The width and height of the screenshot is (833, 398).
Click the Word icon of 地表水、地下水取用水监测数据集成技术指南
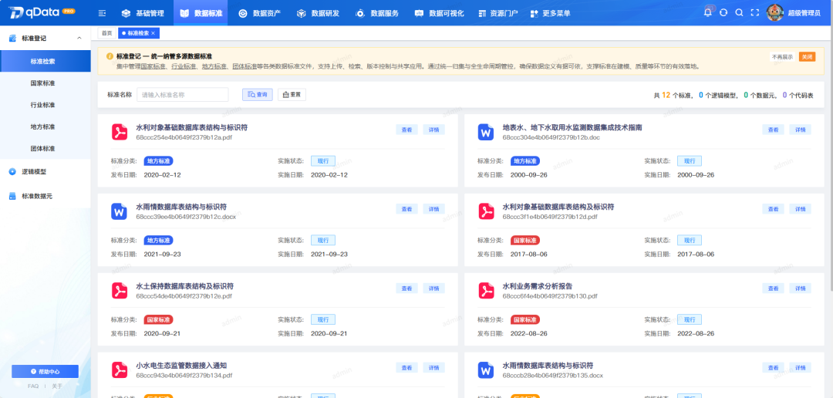[486, 132]
